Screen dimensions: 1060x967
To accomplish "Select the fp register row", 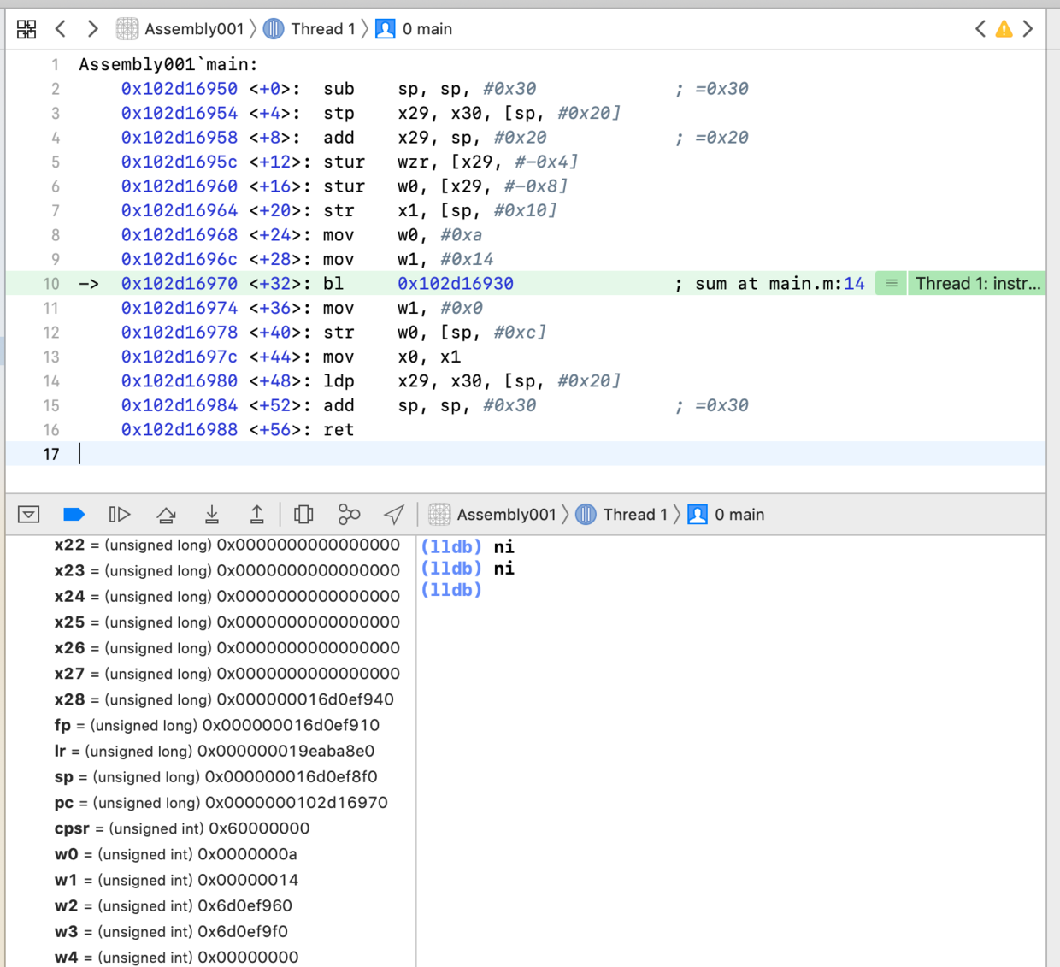I will click(x=217, y=725).
